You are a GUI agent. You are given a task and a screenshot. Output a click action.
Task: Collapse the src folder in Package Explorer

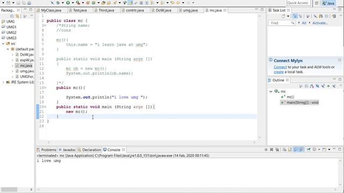pyautogui.click(x=3, y=43)
